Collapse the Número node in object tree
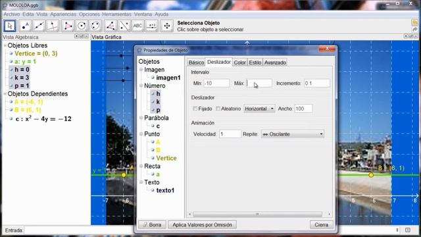This screenshot has width=421, height=237. click(x=141, y=86)
